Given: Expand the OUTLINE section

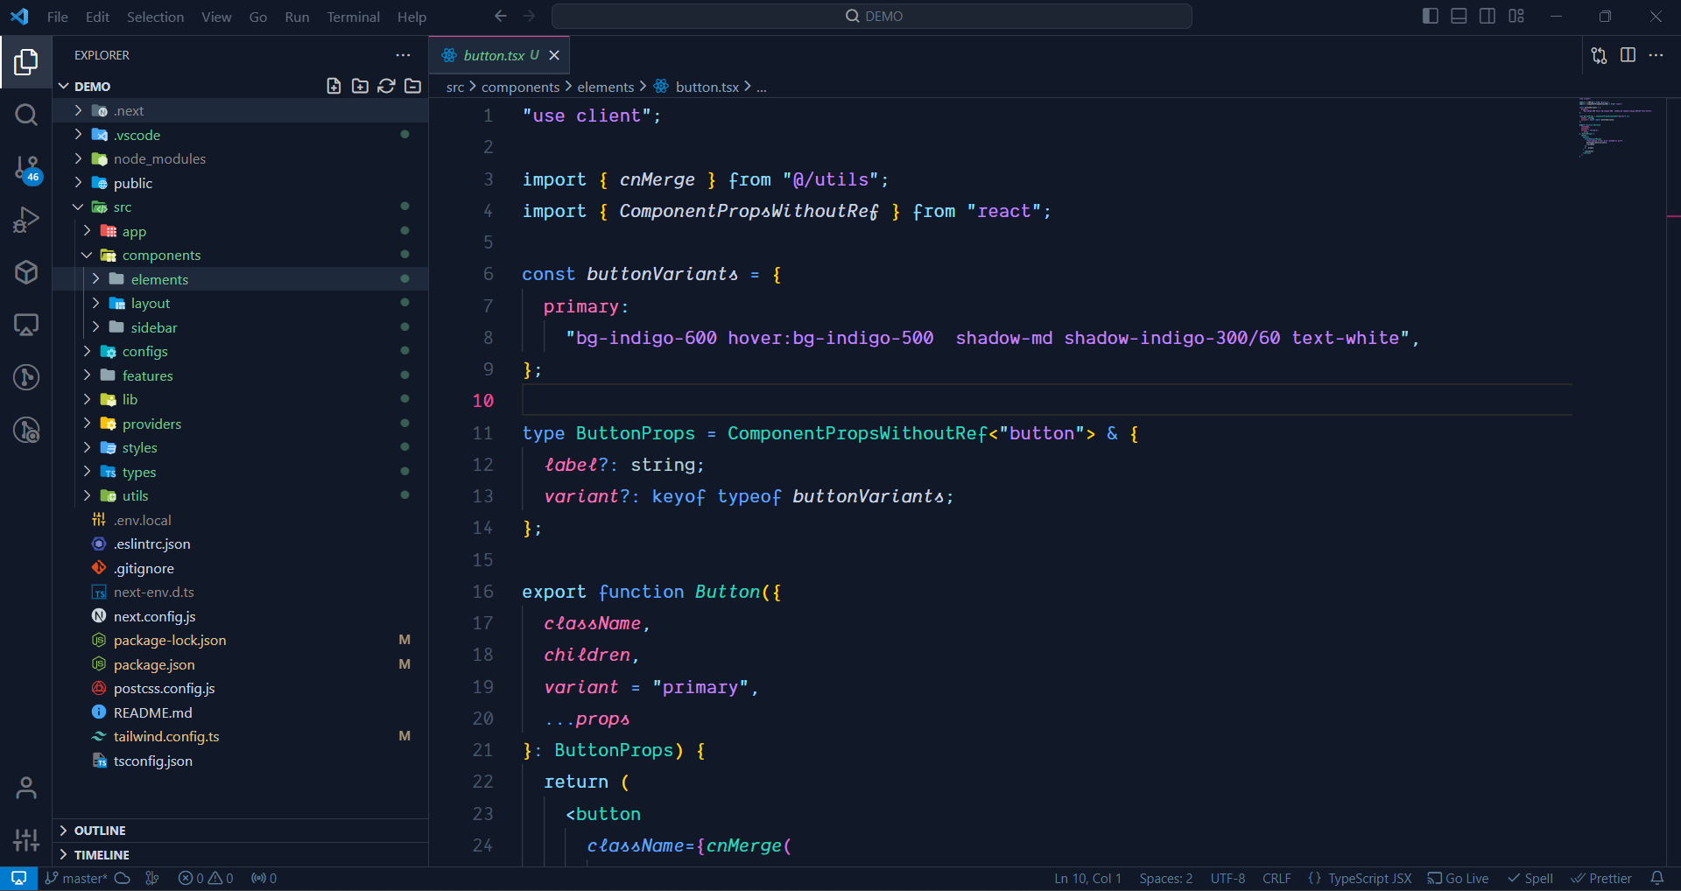Looking at the screenshot, I should pos(241,831).
